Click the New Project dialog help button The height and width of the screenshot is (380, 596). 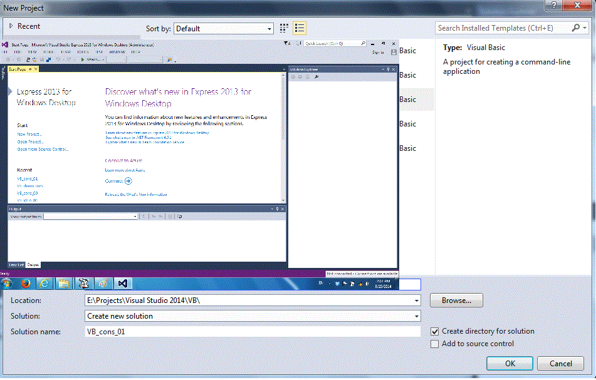click(553, 5)
